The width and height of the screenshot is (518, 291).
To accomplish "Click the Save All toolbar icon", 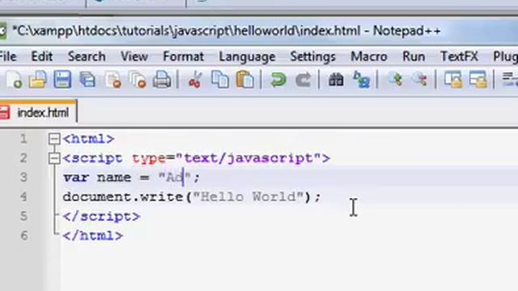I will click(x=88, y=79).
